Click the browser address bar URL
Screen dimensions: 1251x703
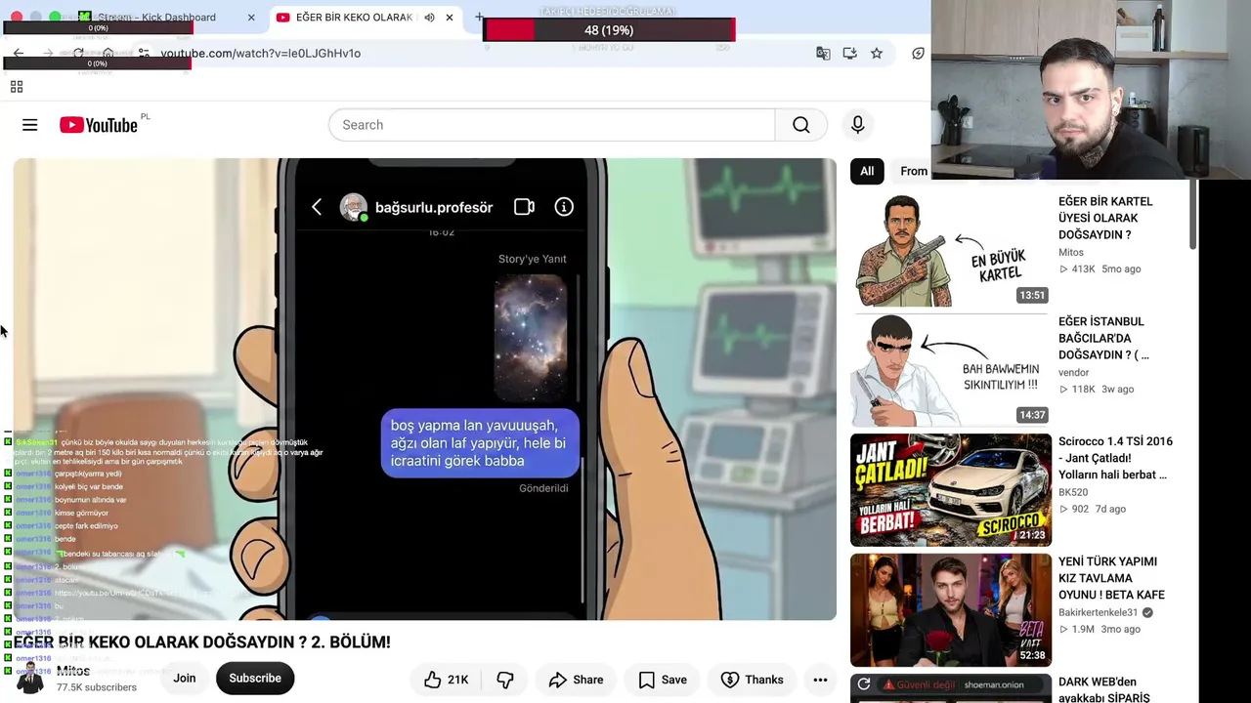coord(260,54)
